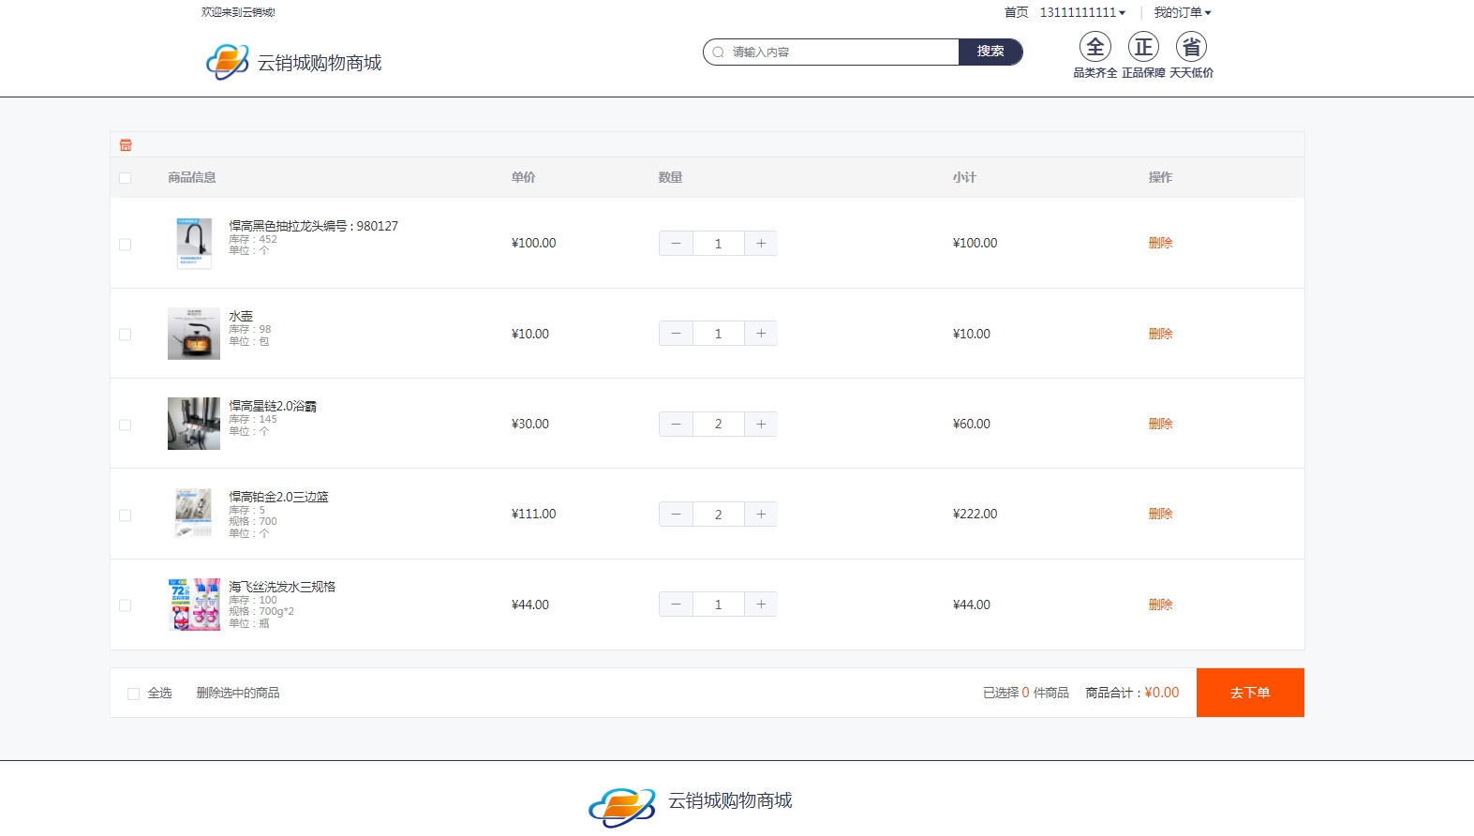Decrease quantity of 悍高星链2.0浴霸 with minus button

click(676, 425)
